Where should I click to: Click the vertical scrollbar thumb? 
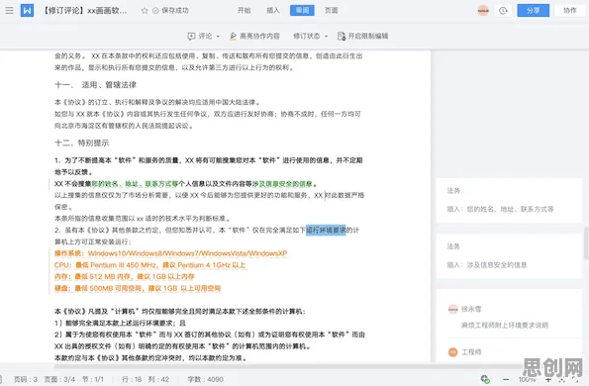click(x=586, y=242)
